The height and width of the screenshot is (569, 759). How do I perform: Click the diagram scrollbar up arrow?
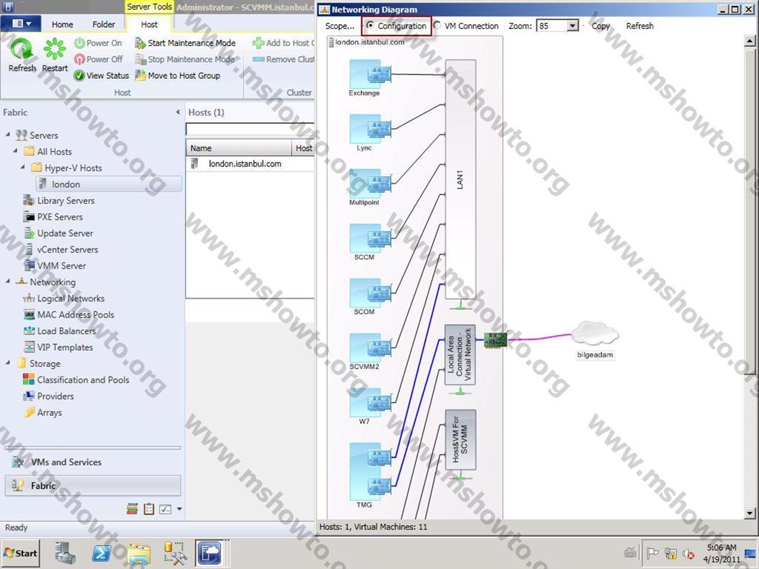750,41
